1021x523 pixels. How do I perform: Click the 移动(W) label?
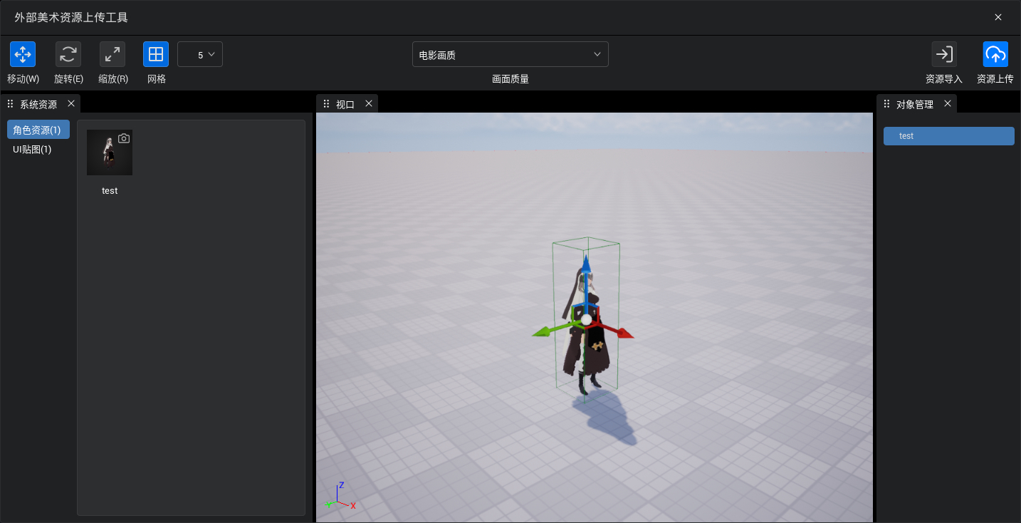[23, 79]
